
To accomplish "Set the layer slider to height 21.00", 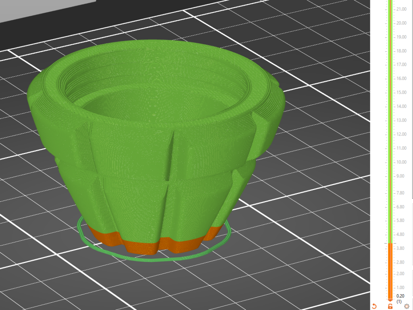I will point(390,9).
